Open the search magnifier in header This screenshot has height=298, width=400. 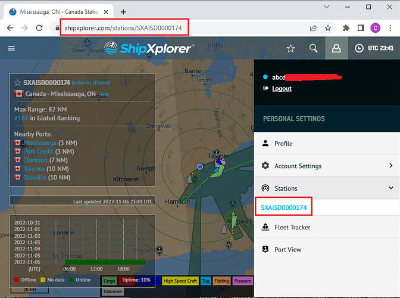coord(313,48)
